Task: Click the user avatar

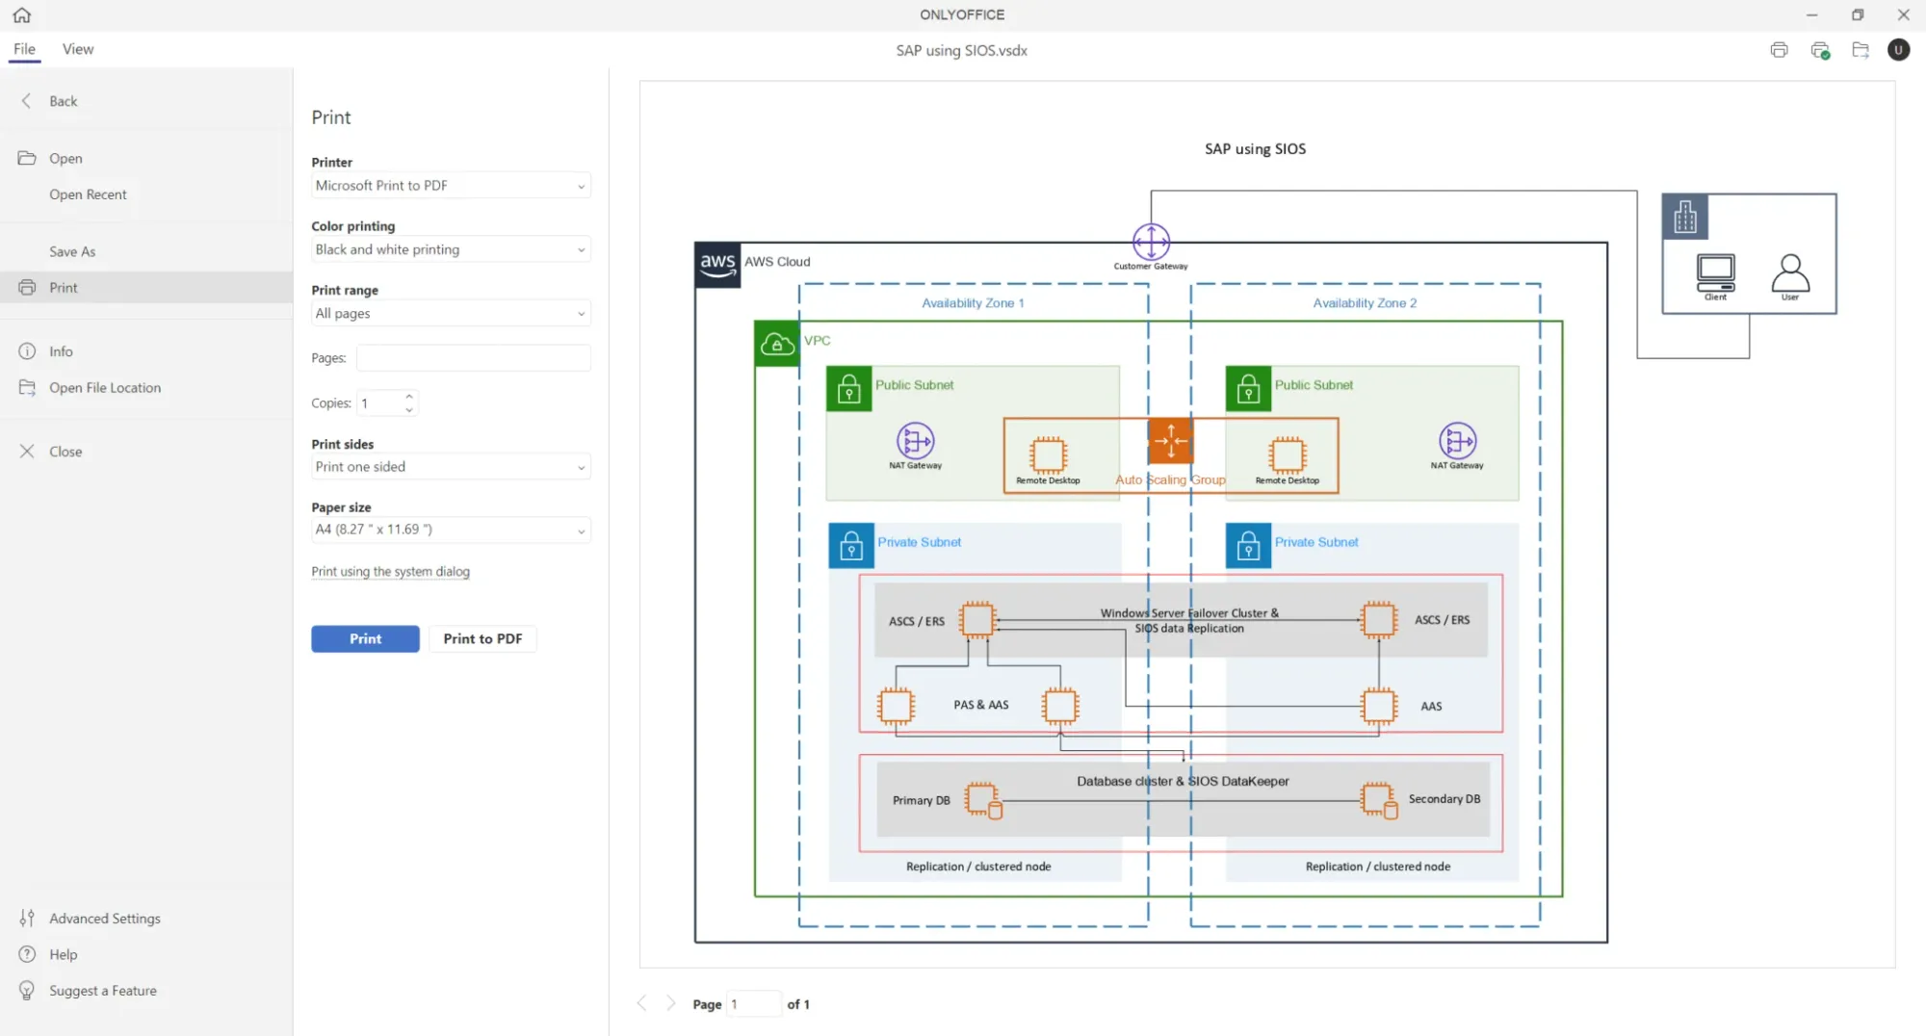Action: [1898, 50]
